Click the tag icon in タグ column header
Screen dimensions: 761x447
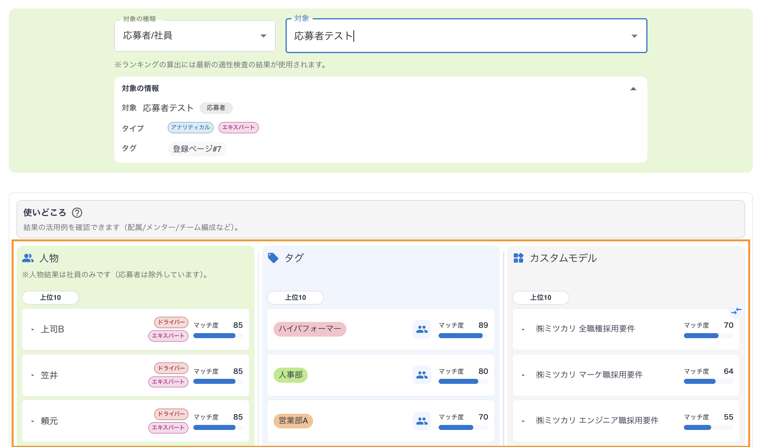[x=273, y=258]
